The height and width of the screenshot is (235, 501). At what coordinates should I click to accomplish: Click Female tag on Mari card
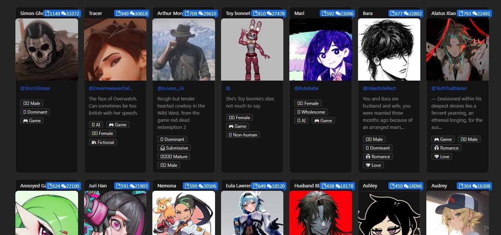(x=308, y=103)
